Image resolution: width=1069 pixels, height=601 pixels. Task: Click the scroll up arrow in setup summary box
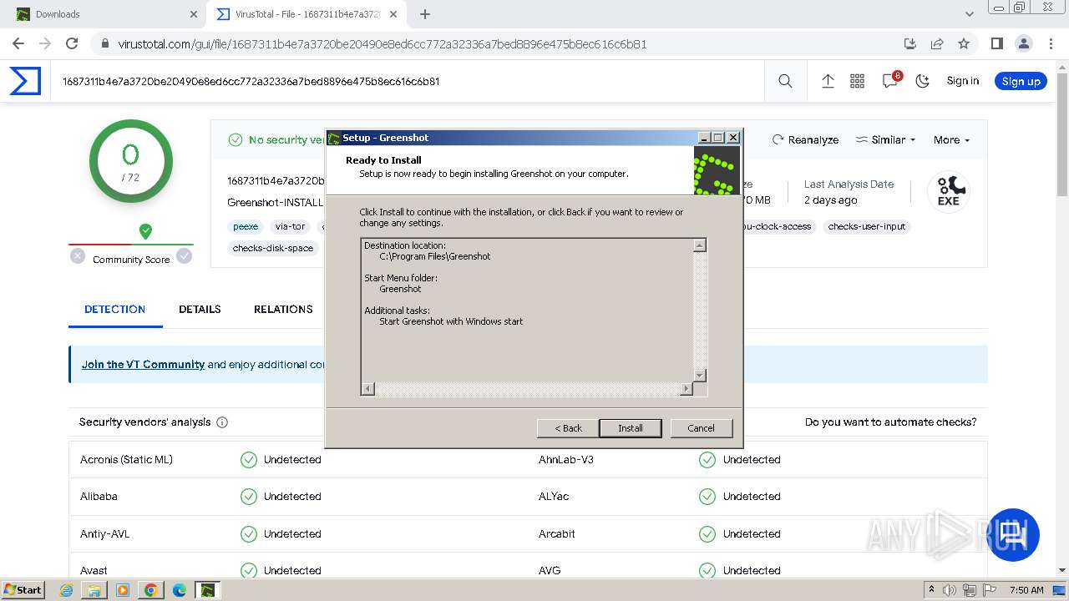700,245
